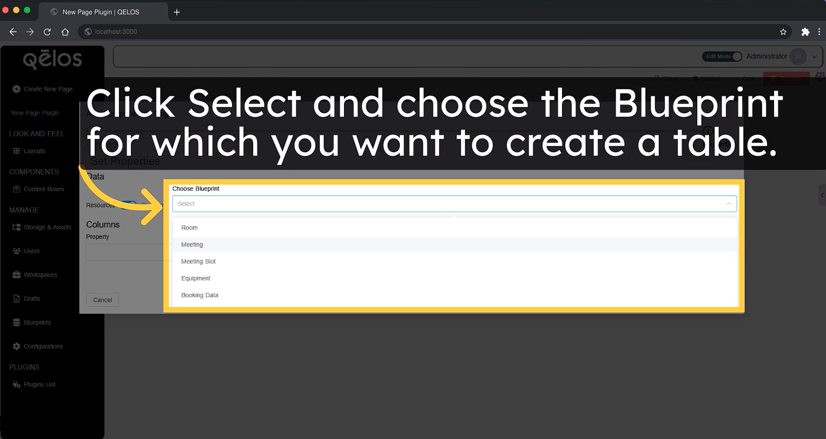Select Booking Data blueprint option
Image resolution: width=826 pixels, height=439 pixels.
200,296
